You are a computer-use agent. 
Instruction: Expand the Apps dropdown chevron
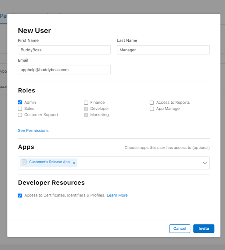pyautogui.click(x=205, y=163)
